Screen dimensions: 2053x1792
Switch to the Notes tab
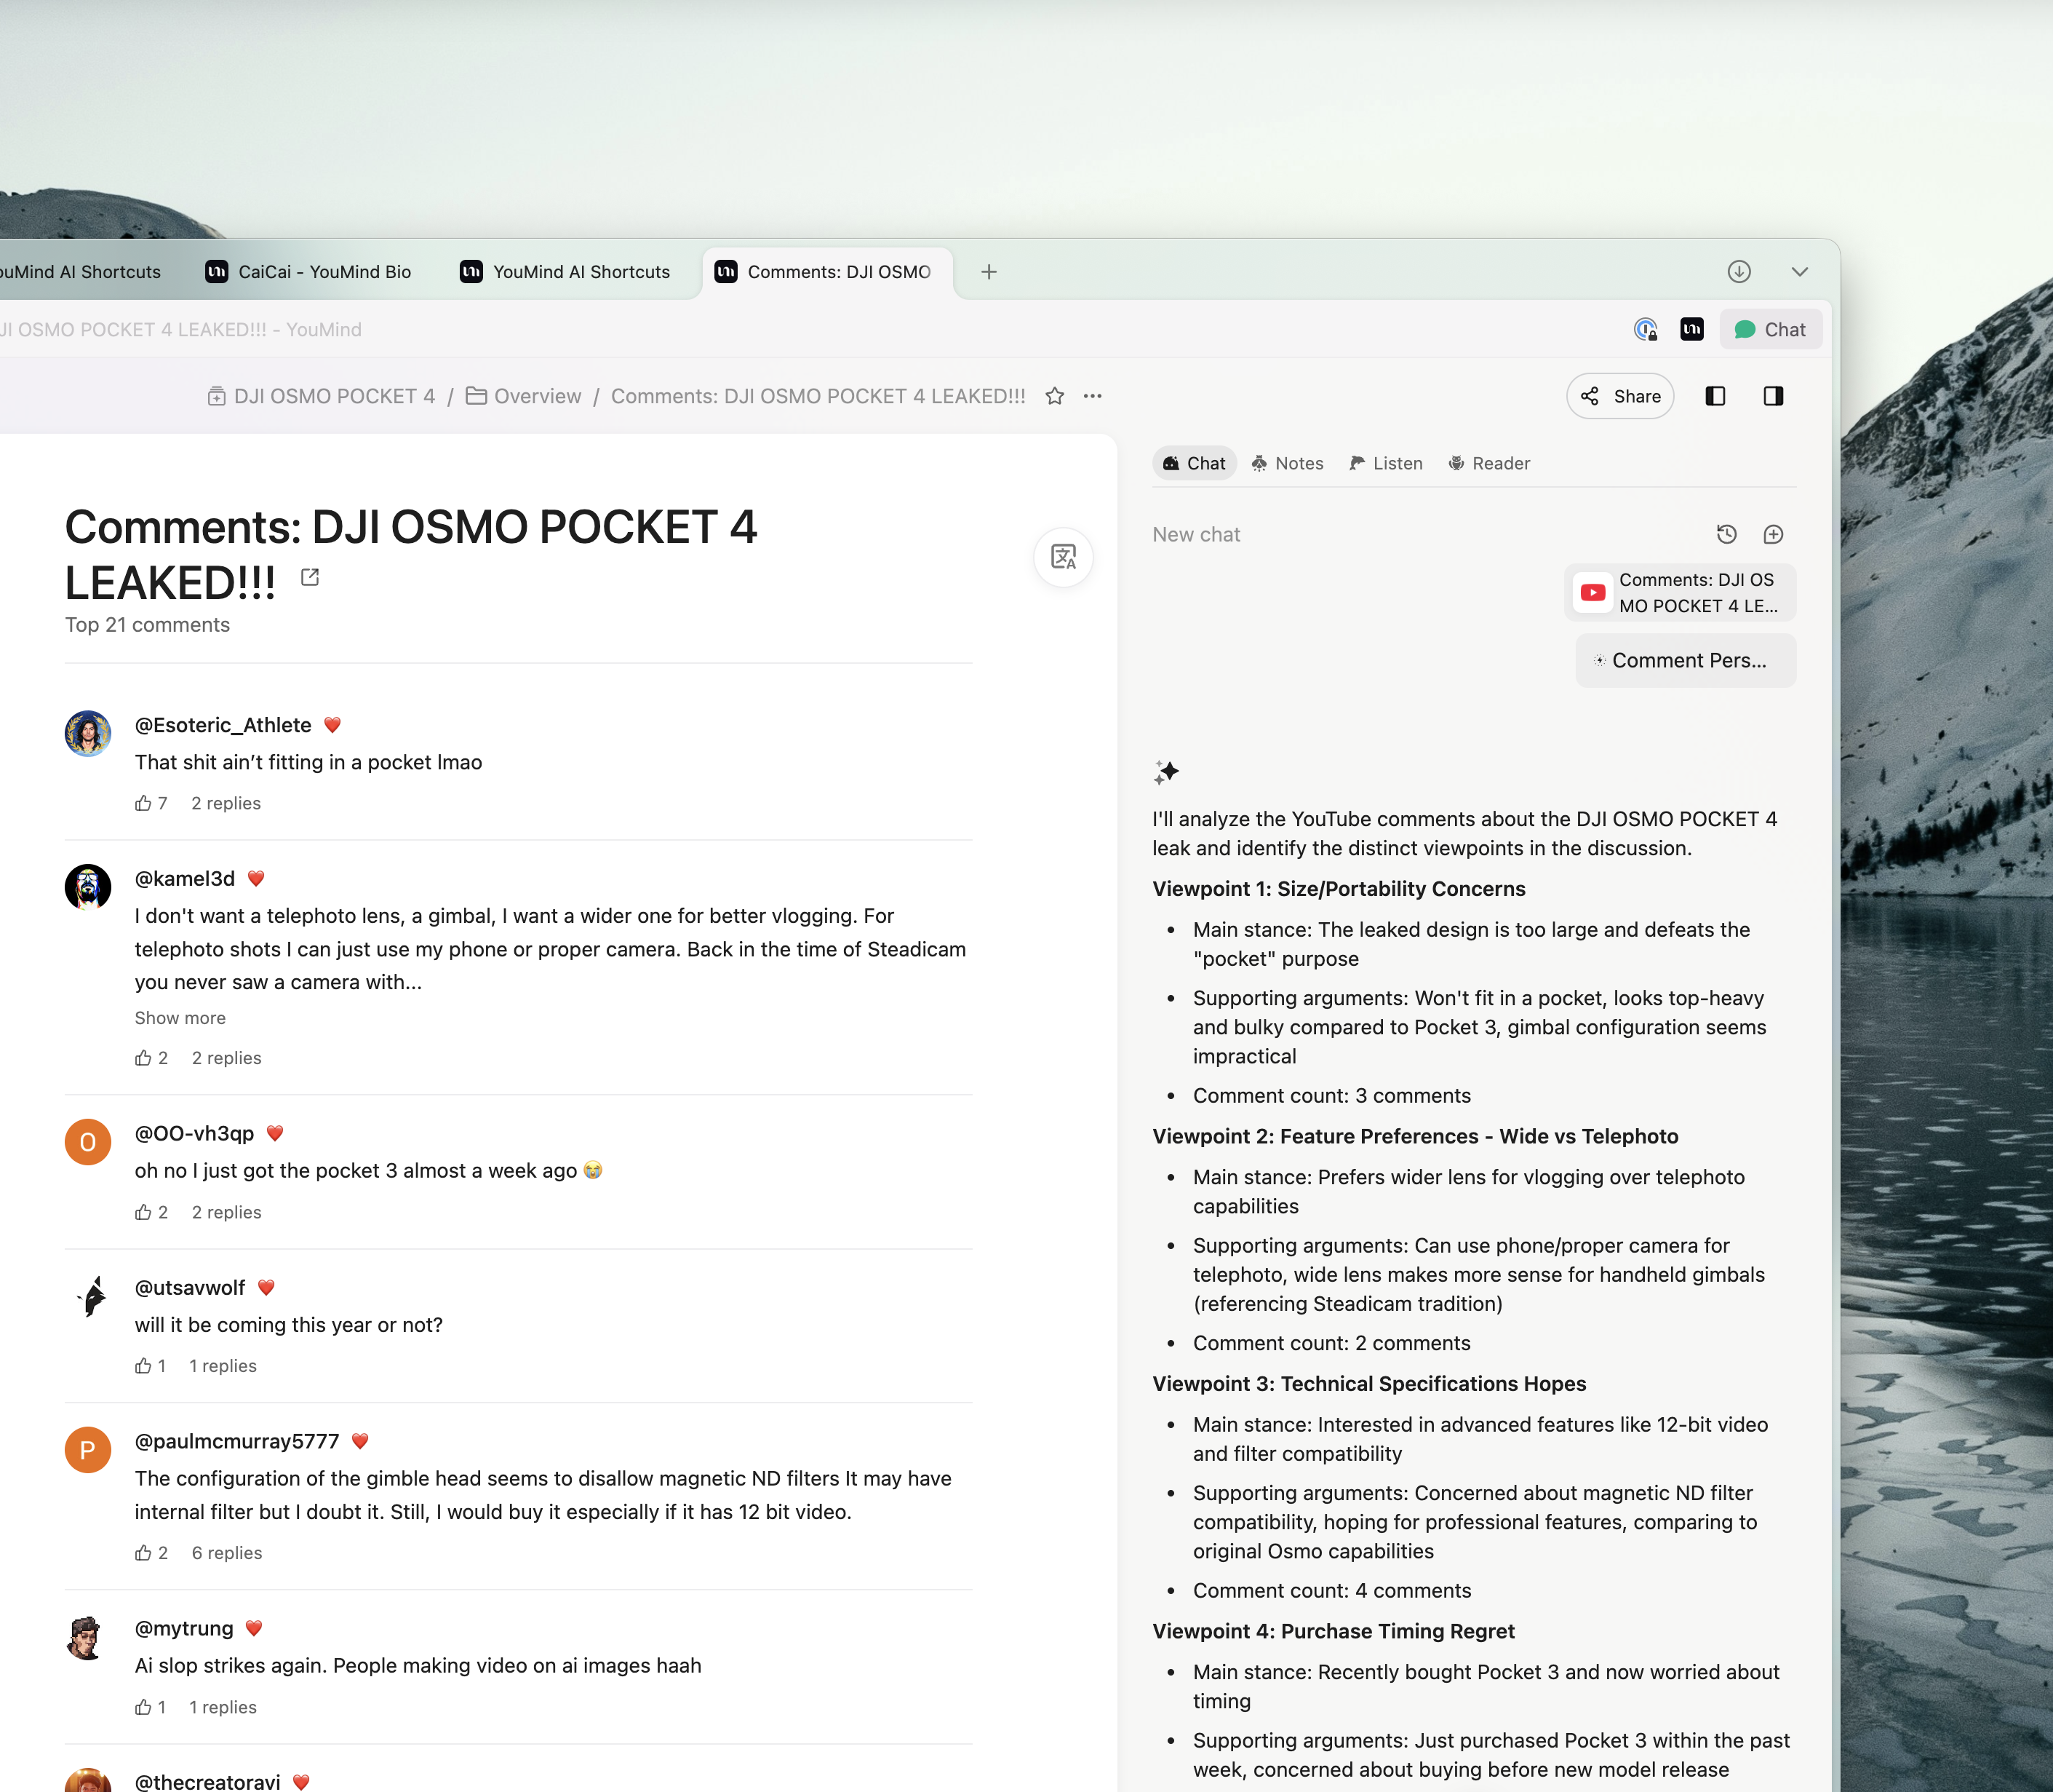(x=1288, y=463)
